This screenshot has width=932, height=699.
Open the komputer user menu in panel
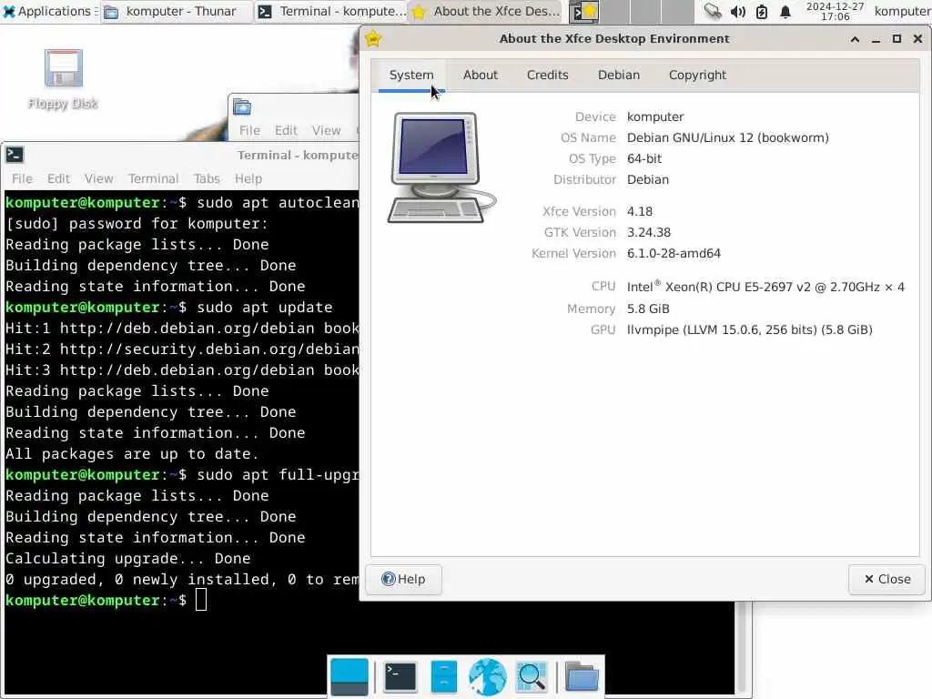[902, 11]
